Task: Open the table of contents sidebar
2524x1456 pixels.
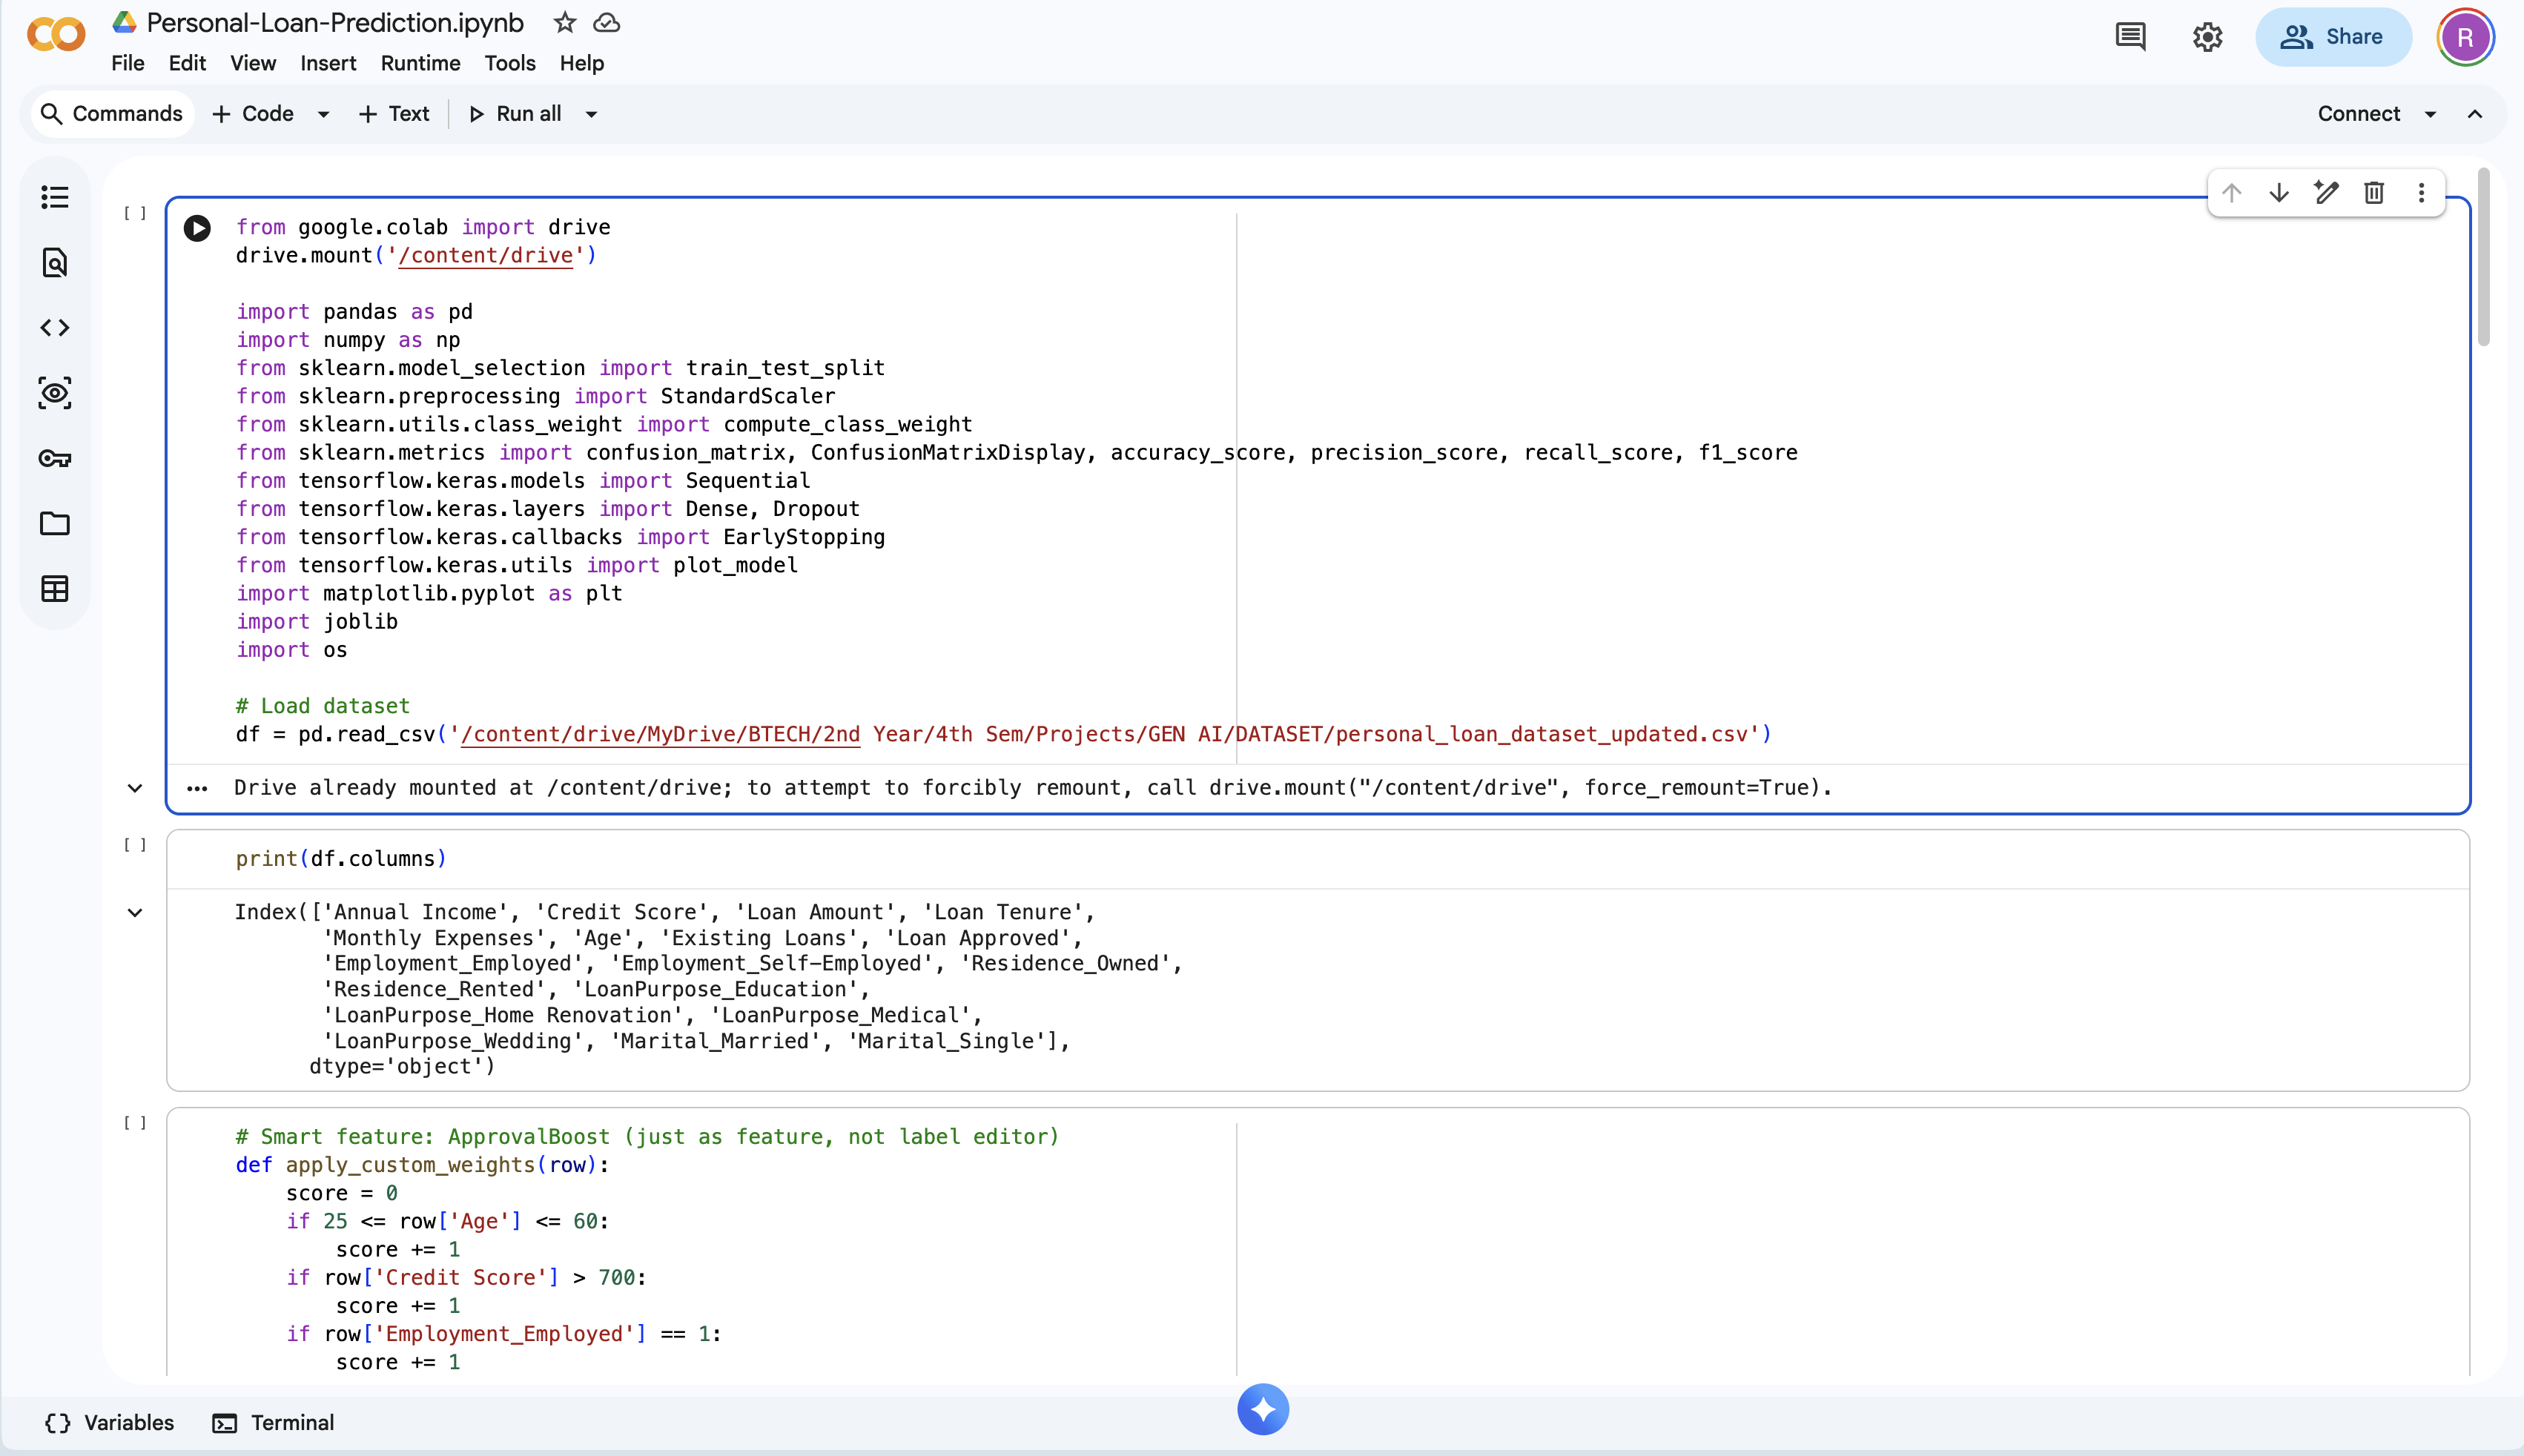Action: pyautogui.click(x=55, y=197)
